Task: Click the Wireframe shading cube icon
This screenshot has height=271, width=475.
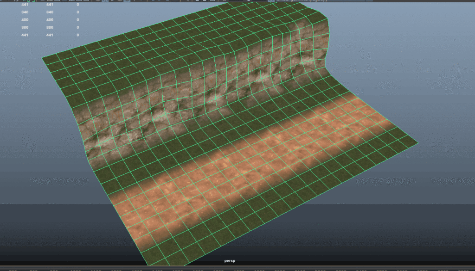Action: pos(98,1)
